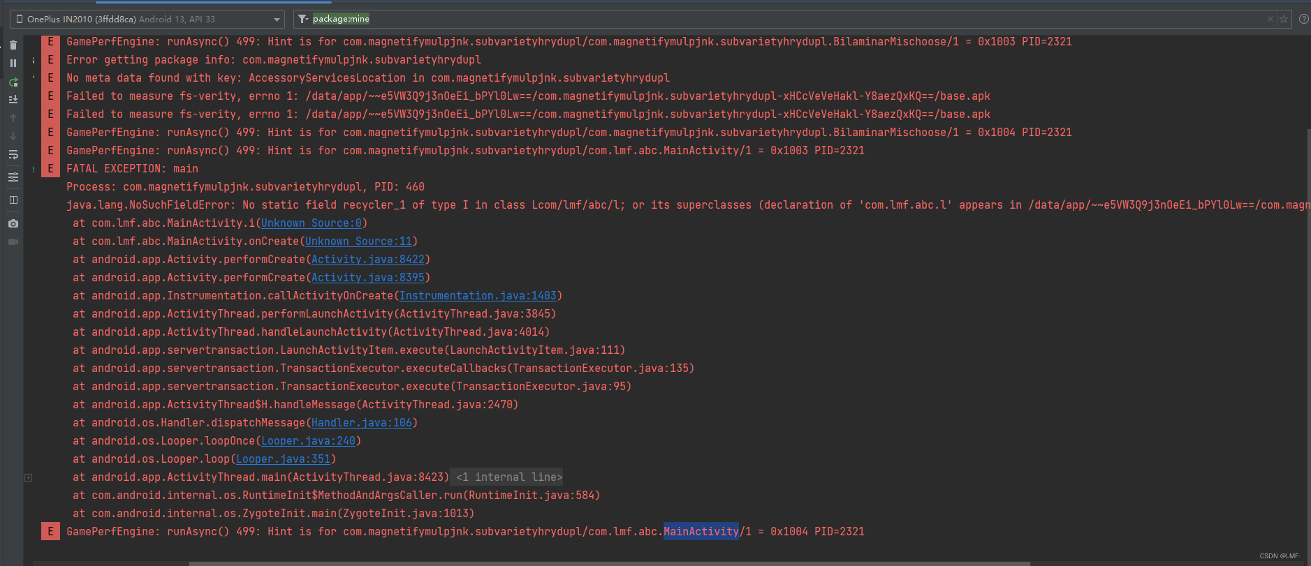The height and width of the screenshot is (566, 1311).
Task: Click the down arrow next occurrence icon
Action: [x=13, y=136]
